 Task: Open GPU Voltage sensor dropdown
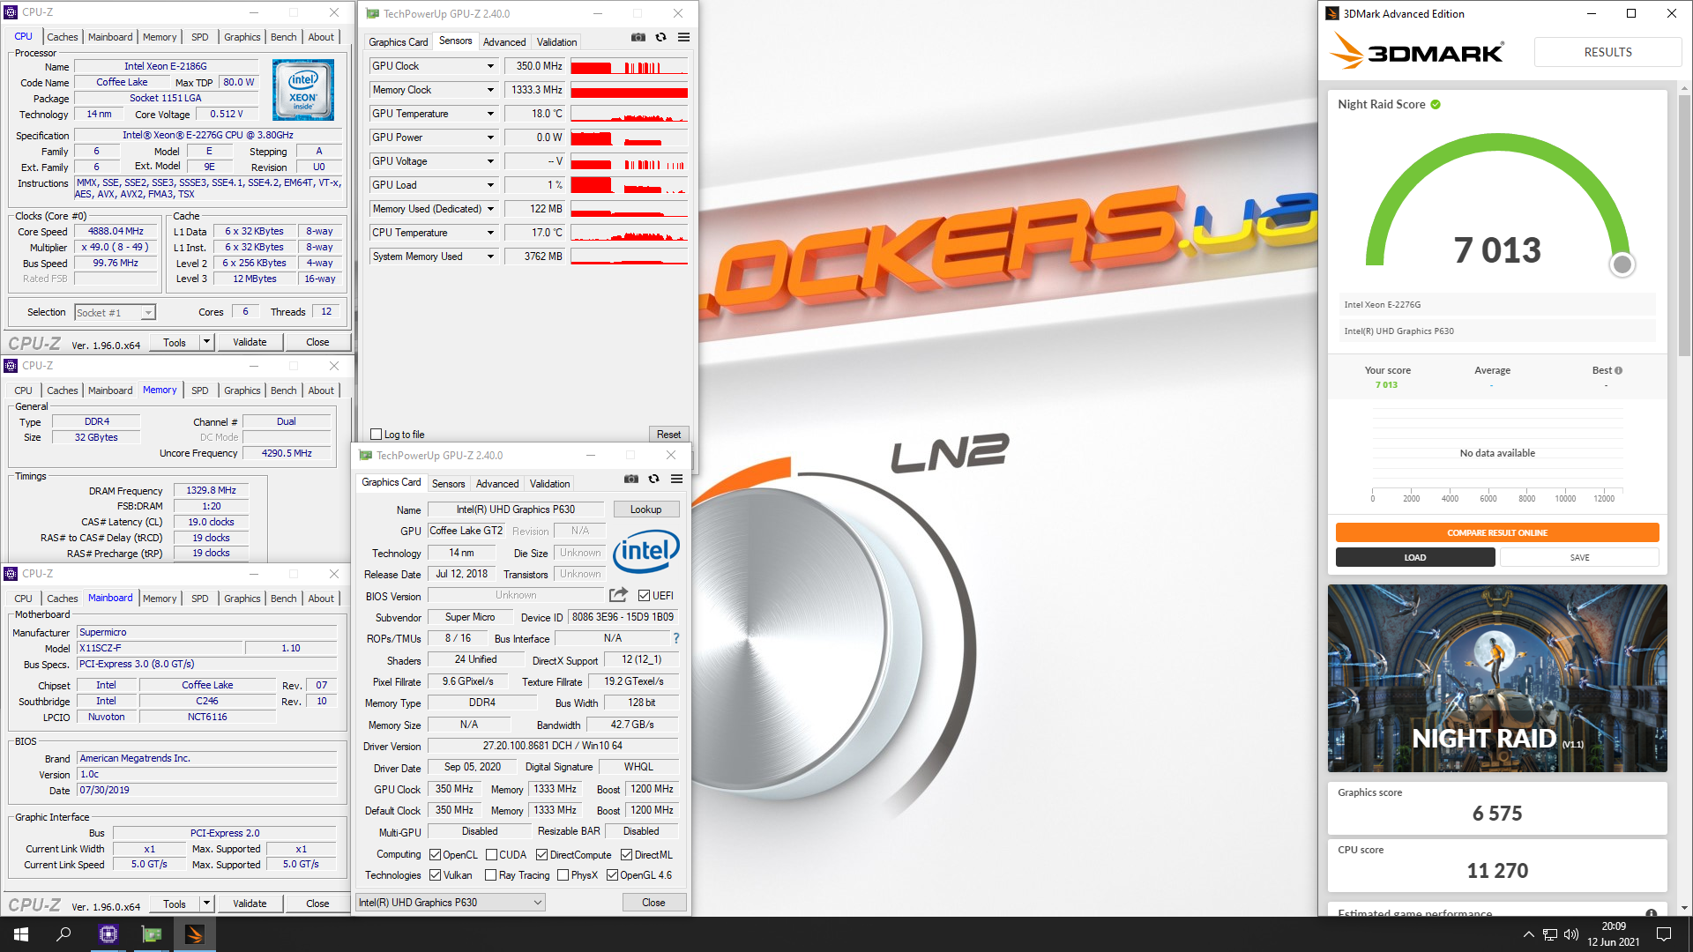[490, 161]
